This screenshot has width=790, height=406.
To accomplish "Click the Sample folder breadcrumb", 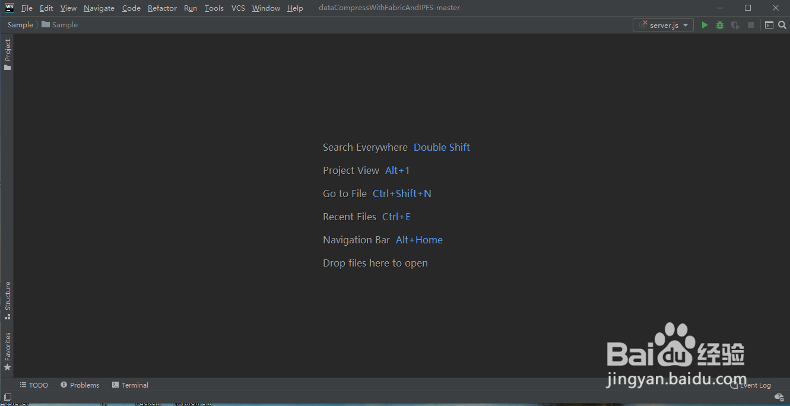I will [59, 25].
